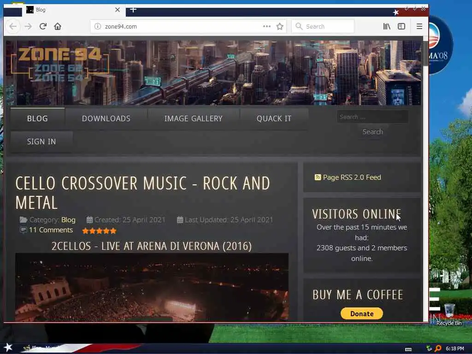Open the Cello Crossover Music article title
Screen dimensions: 472x354
tap(143, 193)
